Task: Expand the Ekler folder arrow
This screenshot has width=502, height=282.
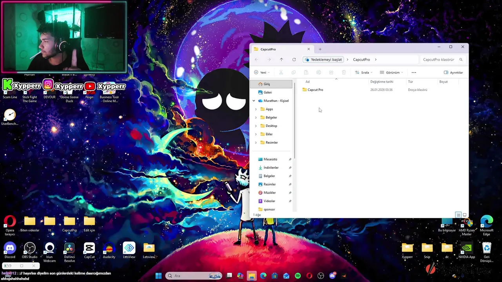Action: pyautogui.click(x=256, y=134)
